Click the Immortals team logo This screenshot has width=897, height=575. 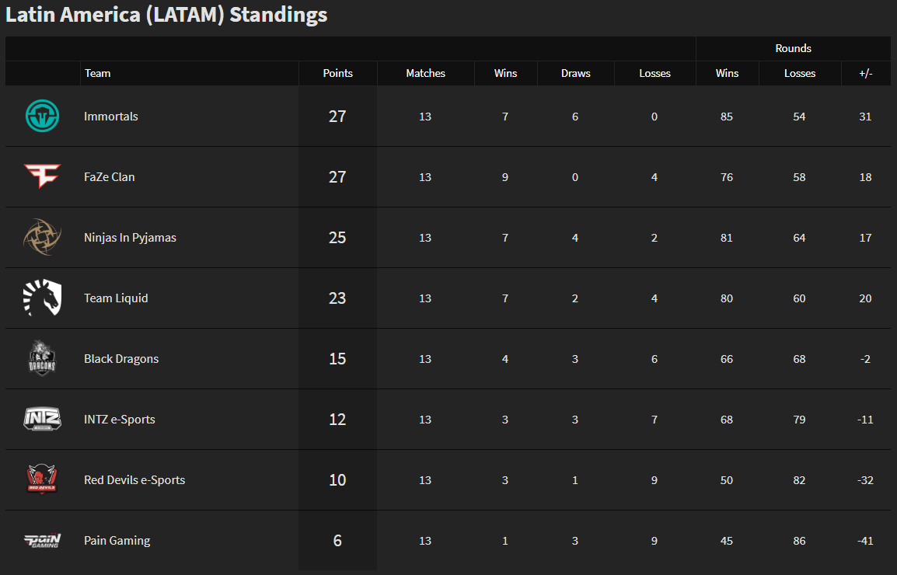pos(42,116)
